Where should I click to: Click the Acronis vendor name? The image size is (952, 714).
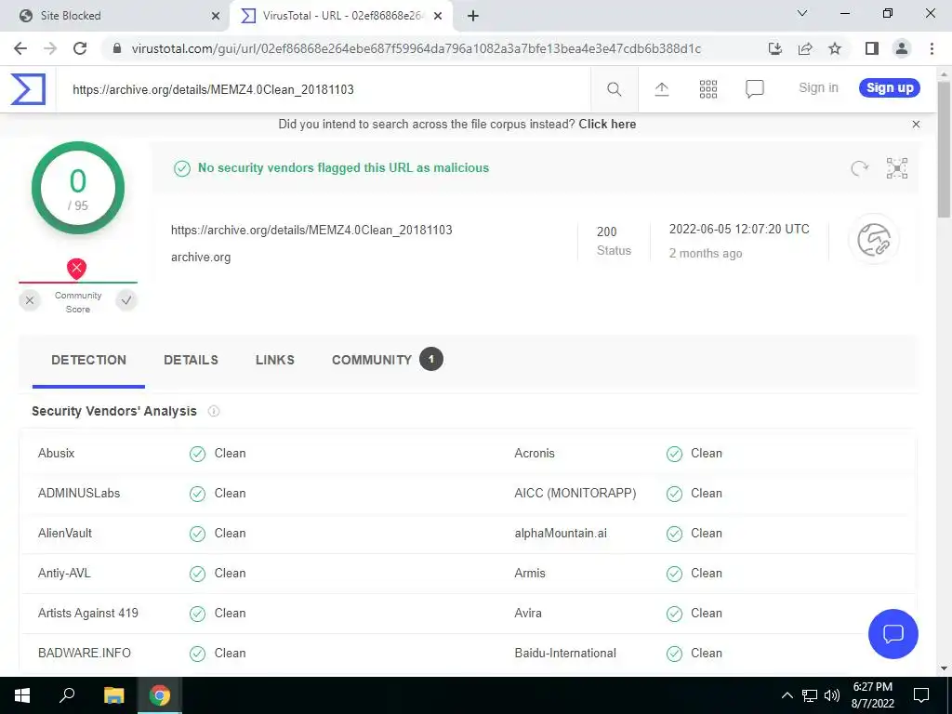point(535,454)
